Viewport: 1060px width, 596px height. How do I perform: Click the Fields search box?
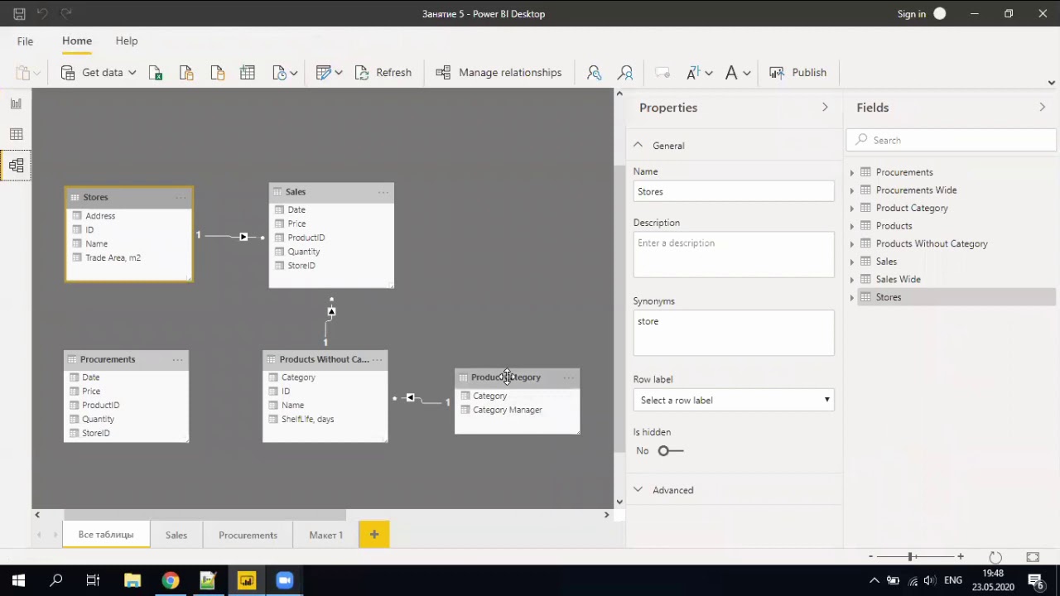952,140
